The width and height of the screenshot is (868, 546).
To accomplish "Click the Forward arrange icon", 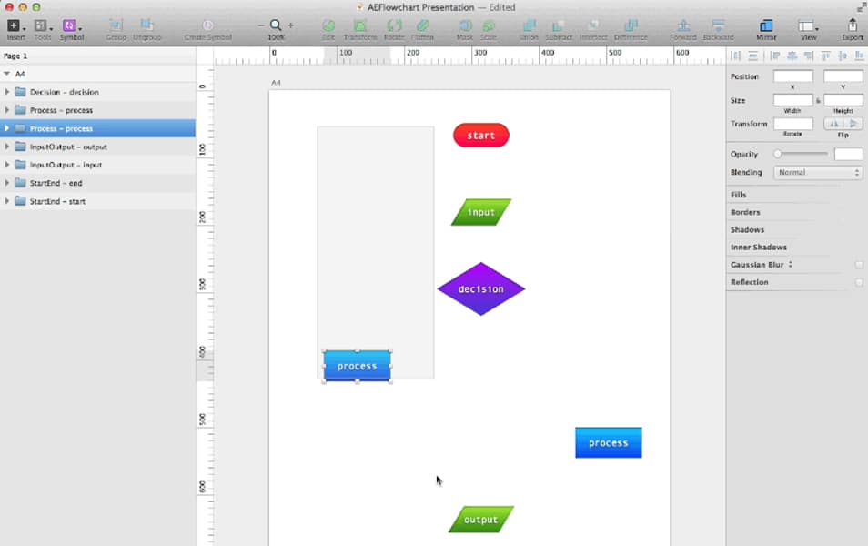I will pyautogui.click(x=682, y=26).
